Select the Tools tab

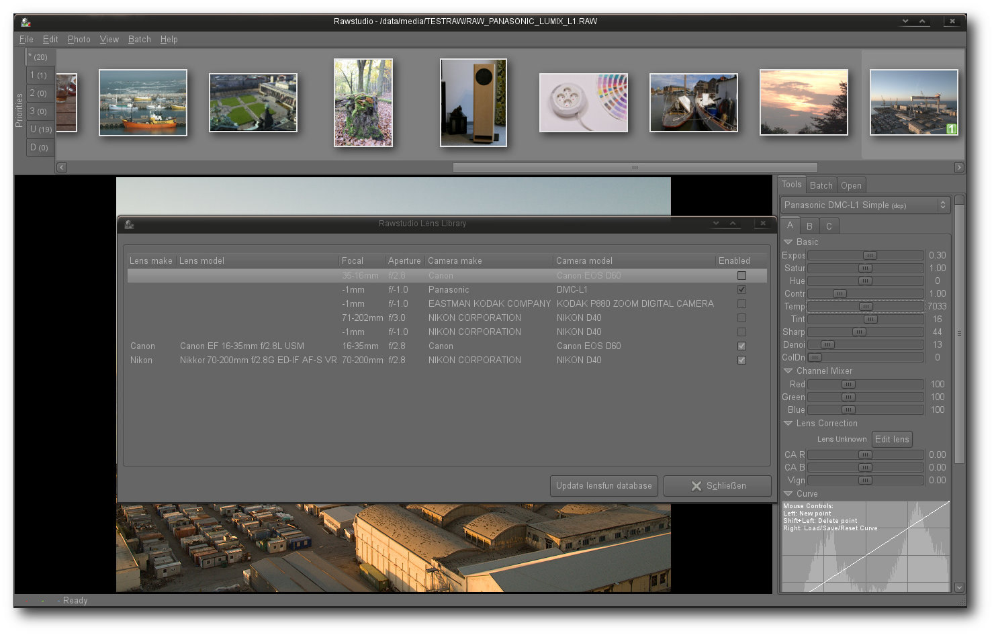pyautogui.click(x=791, y=185)
